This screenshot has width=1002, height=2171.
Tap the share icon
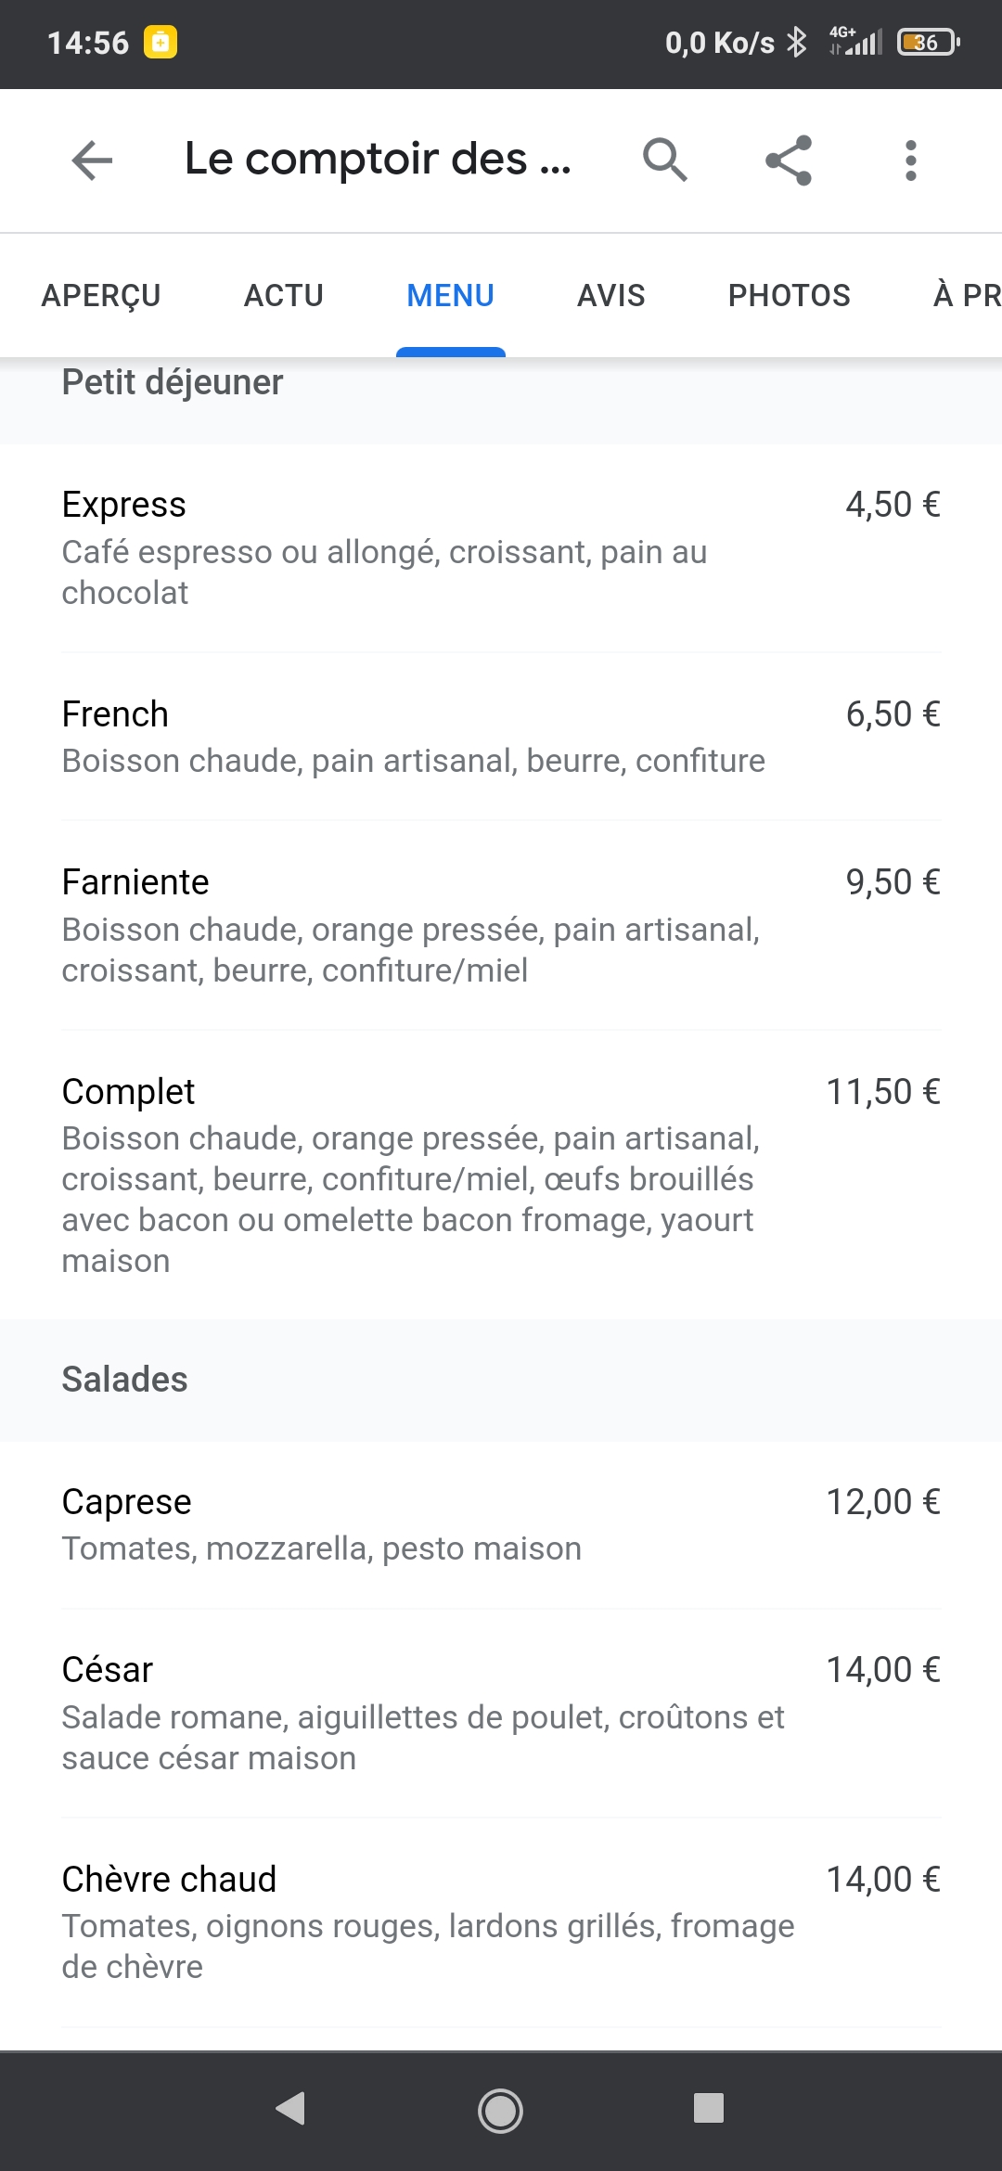(x=789, y=160)
